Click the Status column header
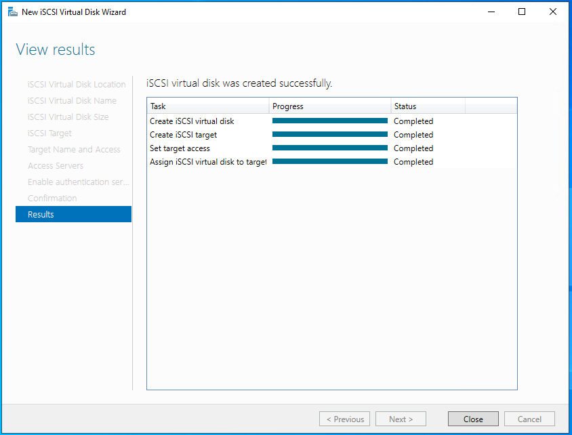This screenshot has height=435, width=572. pos(427,106)
